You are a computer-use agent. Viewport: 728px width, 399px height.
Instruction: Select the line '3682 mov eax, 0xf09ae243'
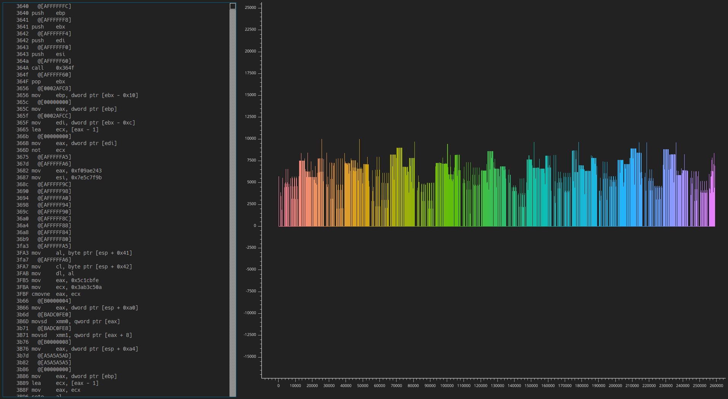116,171
